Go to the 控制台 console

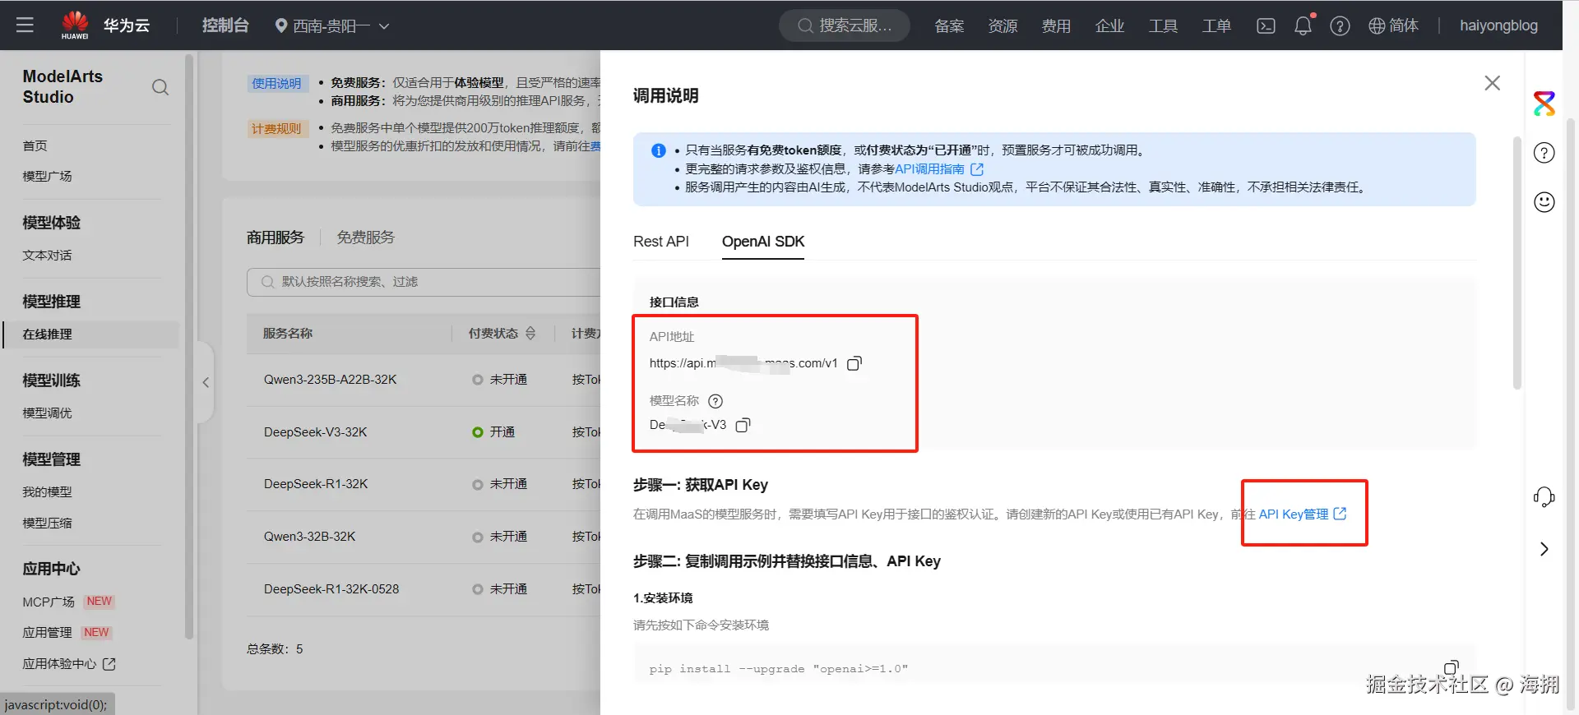tap(225, 25)
